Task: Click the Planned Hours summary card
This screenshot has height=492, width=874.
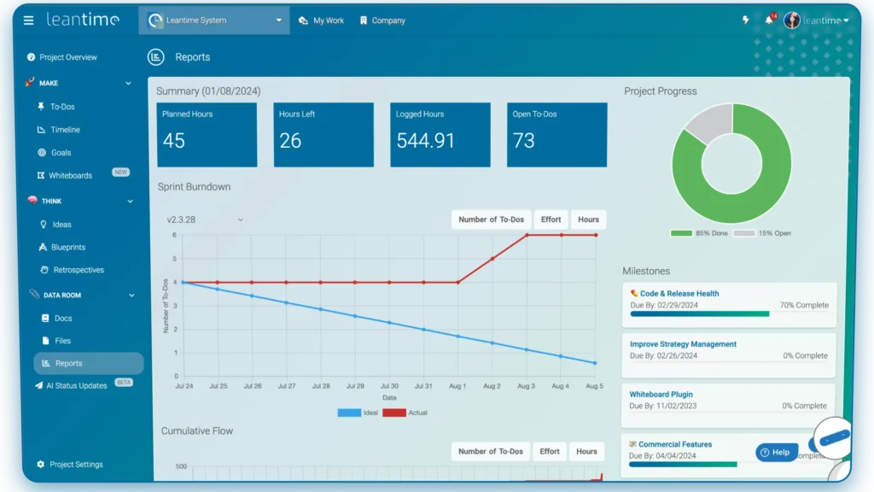Action: (x=207, y=134)
